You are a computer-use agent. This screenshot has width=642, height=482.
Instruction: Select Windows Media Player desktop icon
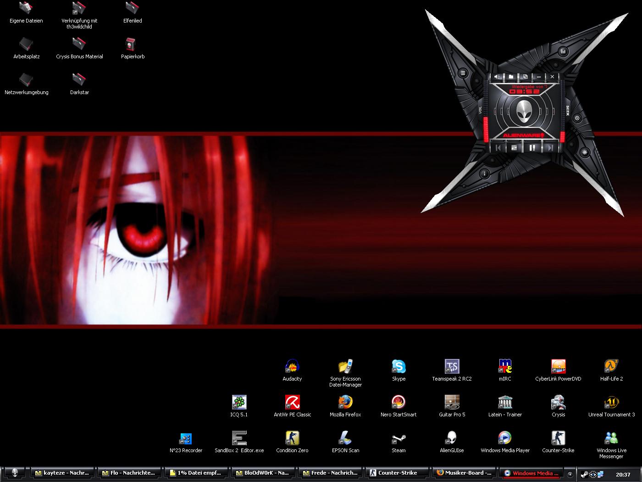505,442
